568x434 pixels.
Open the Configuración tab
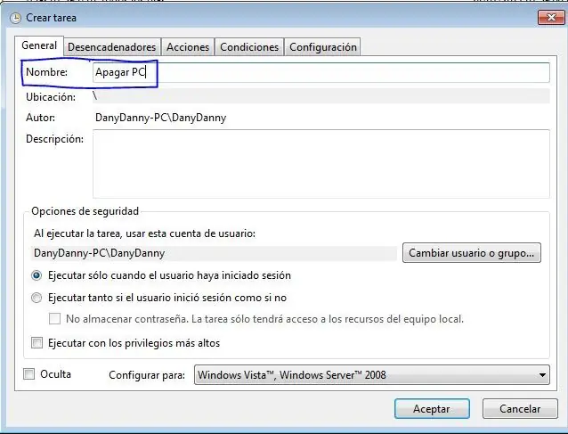click(323, 47)
